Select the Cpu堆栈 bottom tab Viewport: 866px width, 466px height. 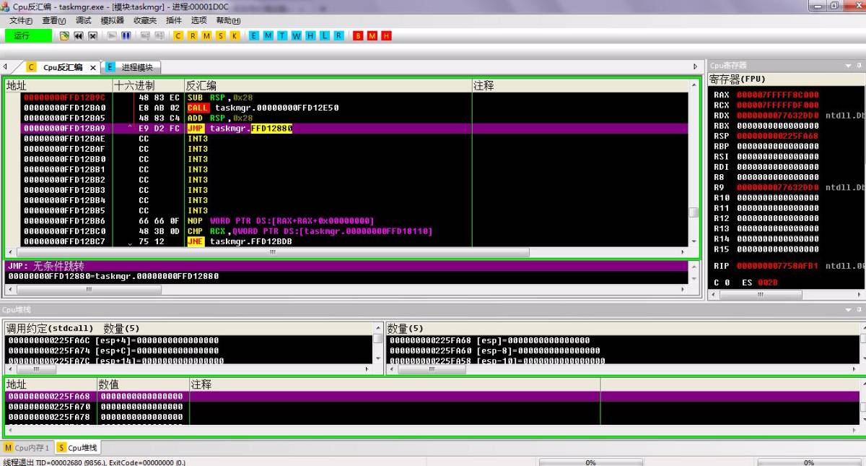(x=77, y=448)
